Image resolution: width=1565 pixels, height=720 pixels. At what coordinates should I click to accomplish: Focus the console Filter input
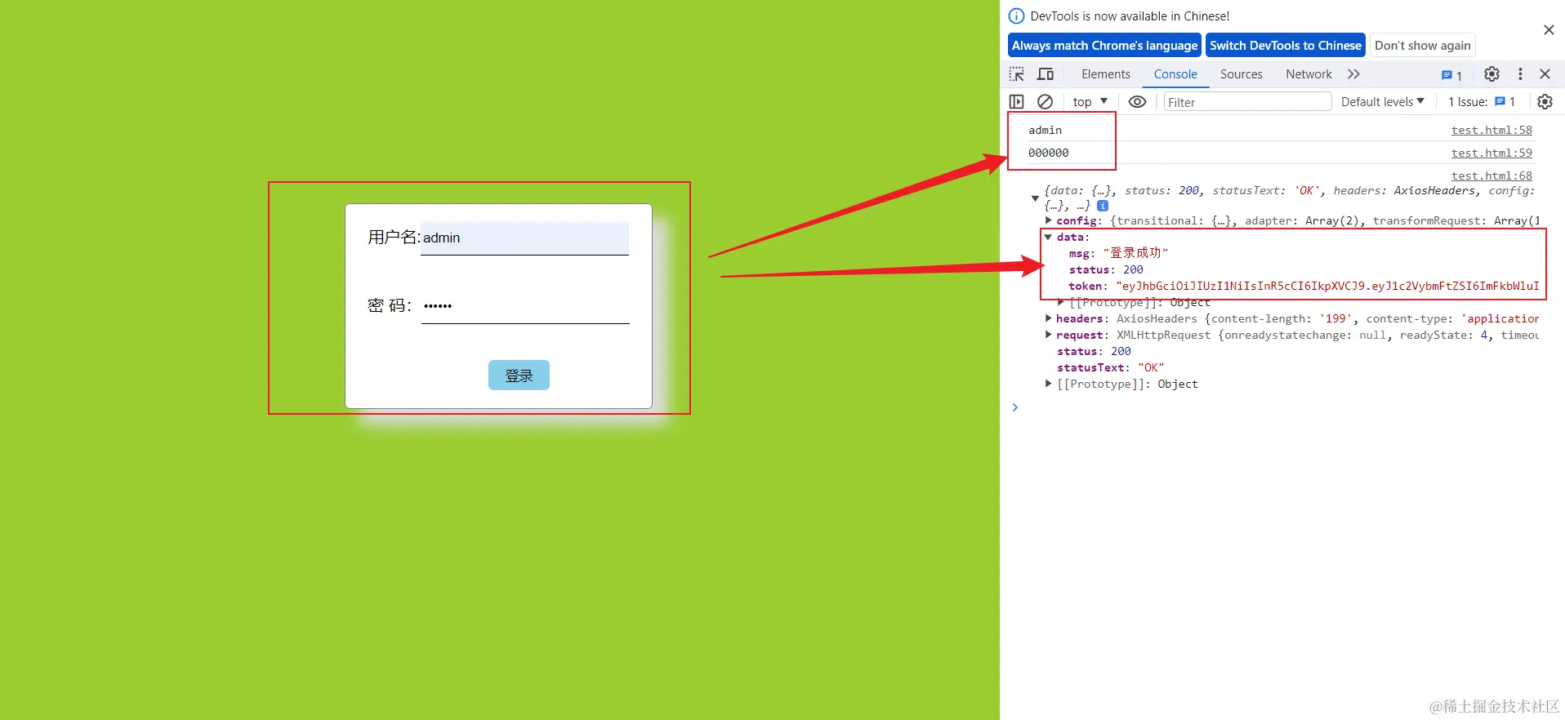(x=1247, y=102)
